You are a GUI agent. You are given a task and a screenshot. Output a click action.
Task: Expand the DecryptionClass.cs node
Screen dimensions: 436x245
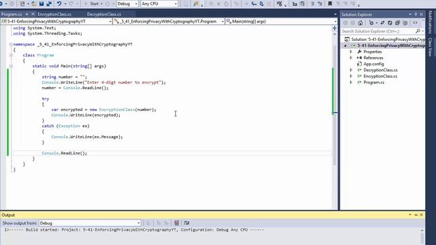[x=351, y=70]
